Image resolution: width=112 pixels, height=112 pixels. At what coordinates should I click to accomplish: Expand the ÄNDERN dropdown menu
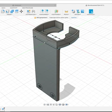[x=10, y=15]
